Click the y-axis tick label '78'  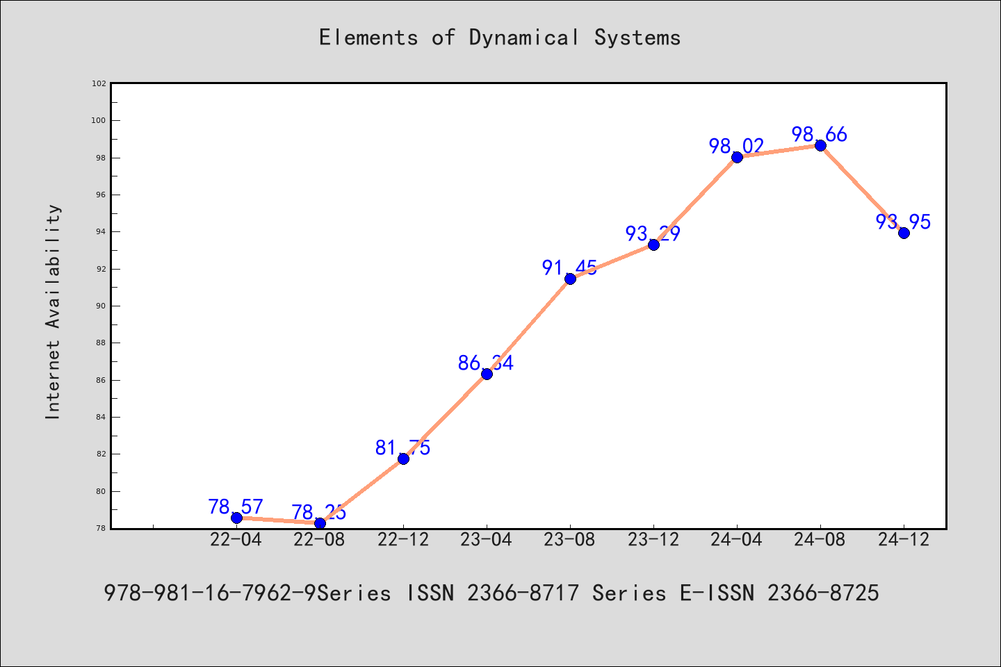coord(101,528)
